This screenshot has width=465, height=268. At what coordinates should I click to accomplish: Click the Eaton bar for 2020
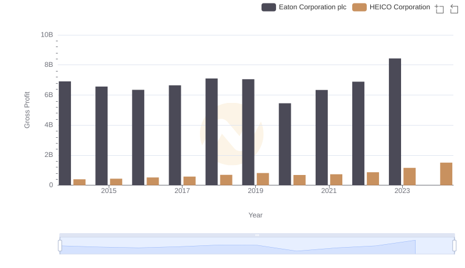pos(285,144)
